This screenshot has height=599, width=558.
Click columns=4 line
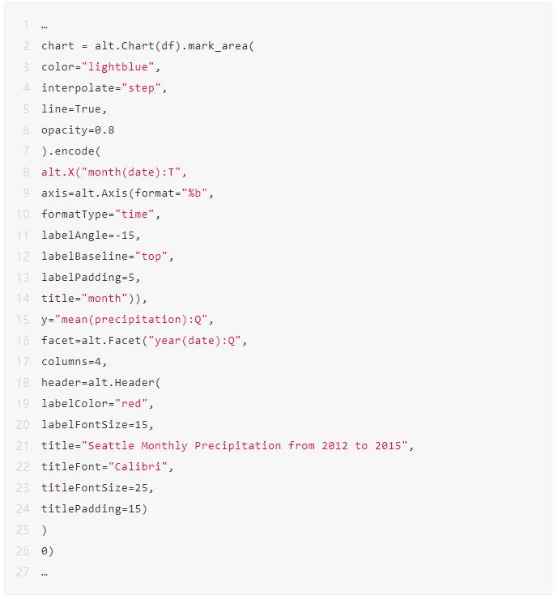[74, 361]
